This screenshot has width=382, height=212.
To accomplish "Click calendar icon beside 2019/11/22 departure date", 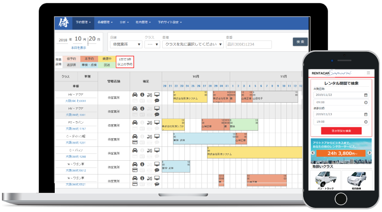I will point(365,94).
